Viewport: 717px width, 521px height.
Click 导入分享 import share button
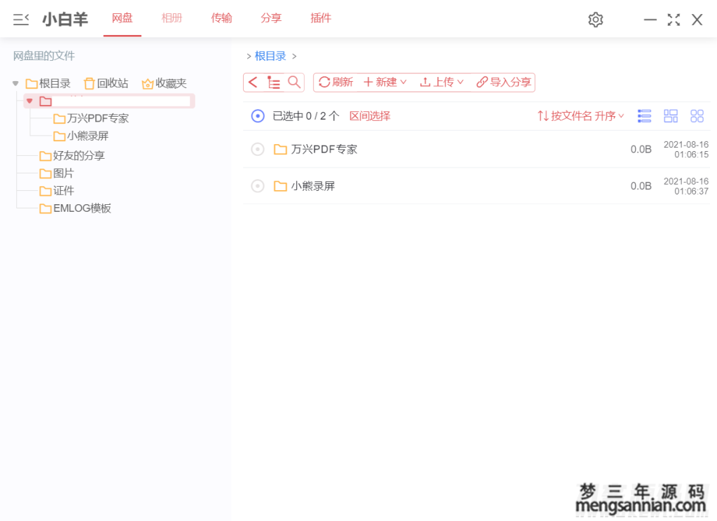coord(503,83)
